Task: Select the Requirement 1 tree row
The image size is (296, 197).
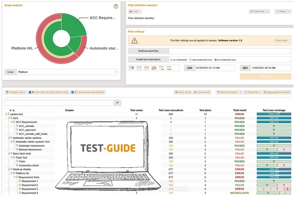Action: [x=30, y=181]
